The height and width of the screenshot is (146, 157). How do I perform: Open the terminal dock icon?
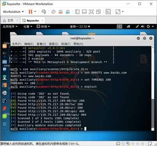pyautogui.click(x=5, y=53)
